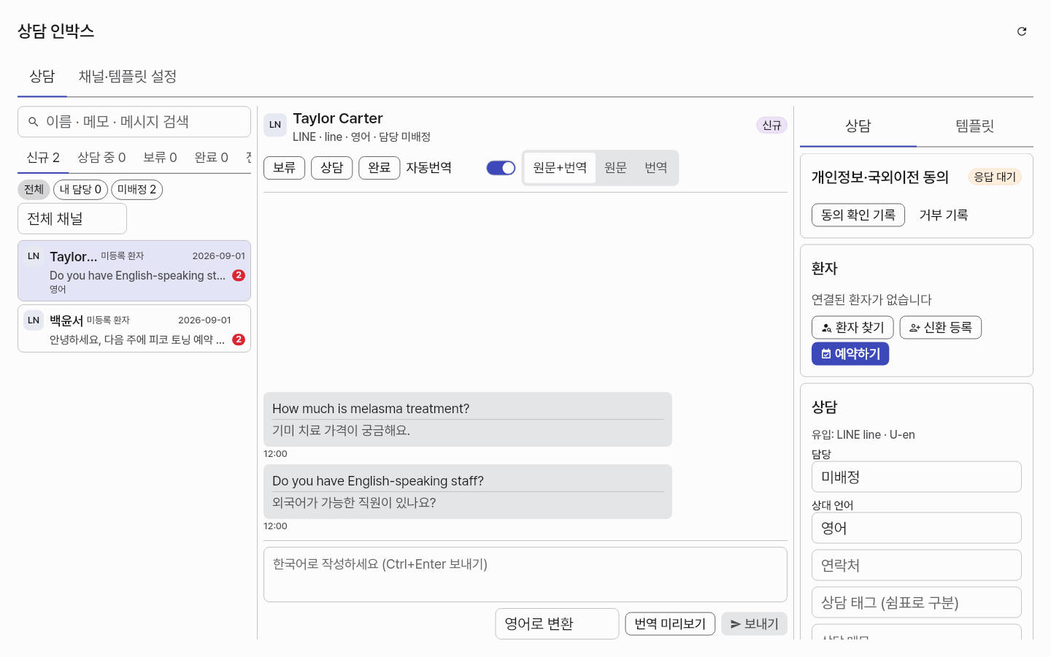Filter conversations by 전체 chip
Image resolution: width=1051 pixels, height=657 pixels.
(34, 190)
